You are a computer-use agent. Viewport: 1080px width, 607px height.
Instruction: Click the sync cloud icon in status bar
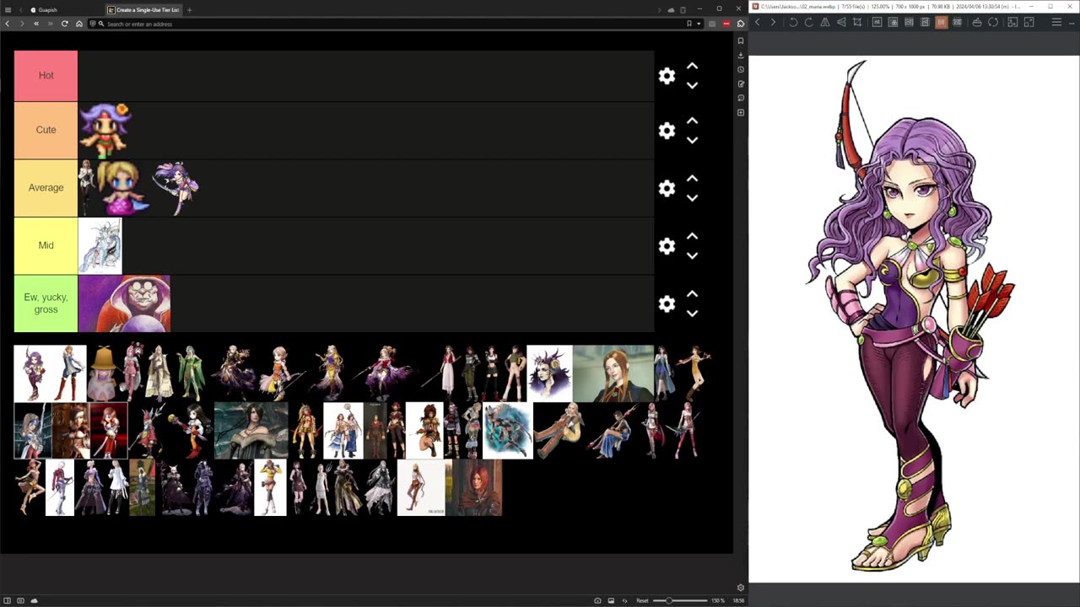35,600
